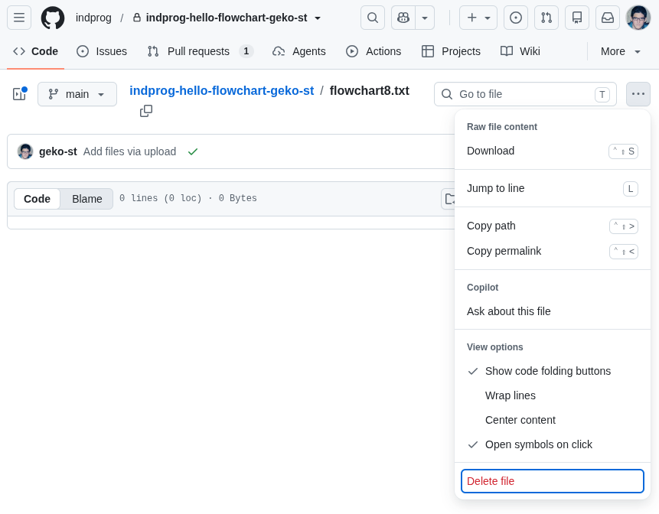Choose Jump to line menu item
The image size is (659, 514).
click(x=553, y=189)
